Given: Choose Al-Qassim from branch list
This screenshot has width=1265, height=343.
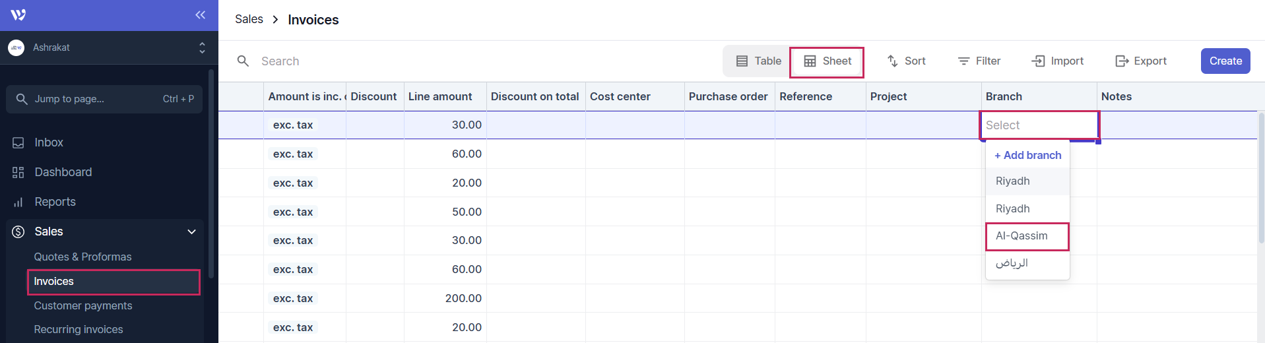Looking at the screenshot, I should pos(1027,236).
